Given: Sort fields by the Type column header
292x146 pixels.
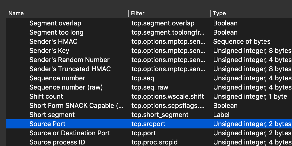Looking at the screenshot, I should pos(219,13).
